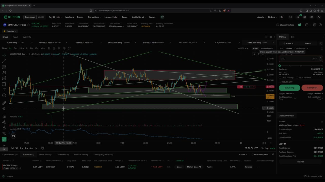This screenshot has width=325, height=182.
Task: Click the Transfer button
Action: click(300, 162)
